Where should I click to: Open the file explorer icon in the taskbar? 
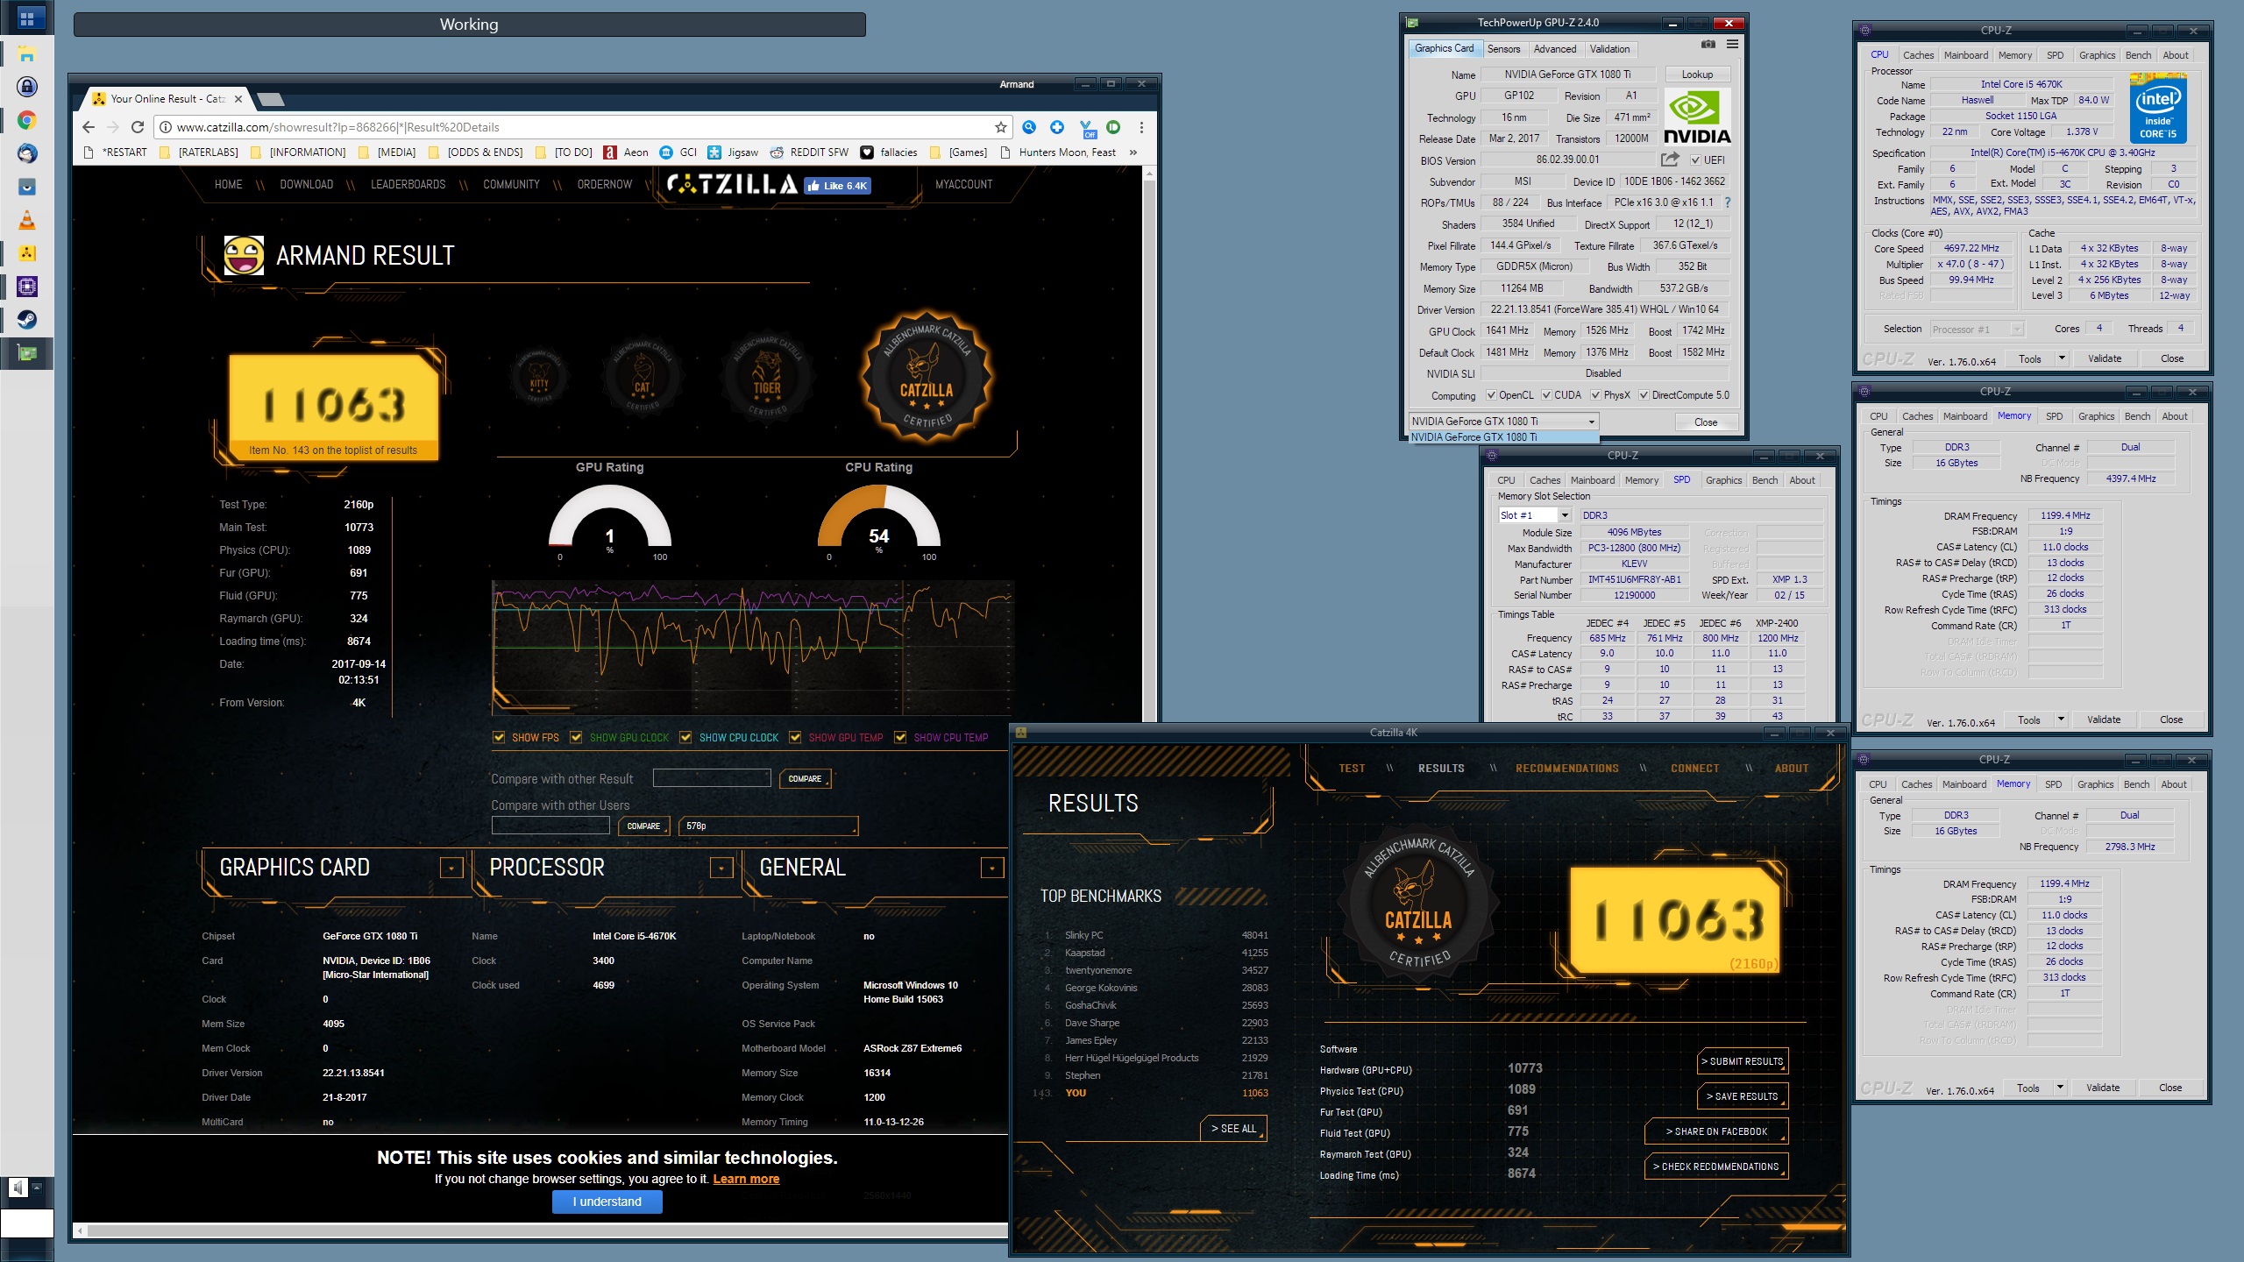pyautogui.click(x=27, y=54)
